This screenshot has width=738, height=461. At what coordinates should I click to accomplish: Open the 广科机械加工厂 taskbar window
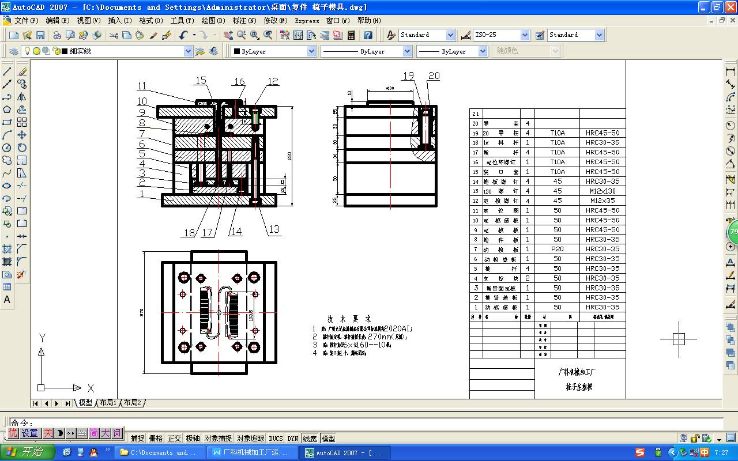251,452
